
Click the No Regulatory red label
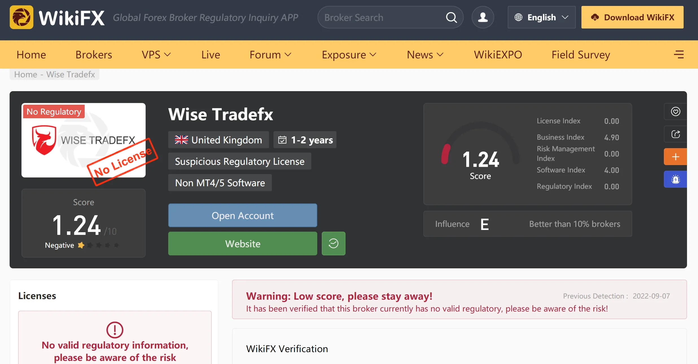pyautogui.click(x=54, y=111)
